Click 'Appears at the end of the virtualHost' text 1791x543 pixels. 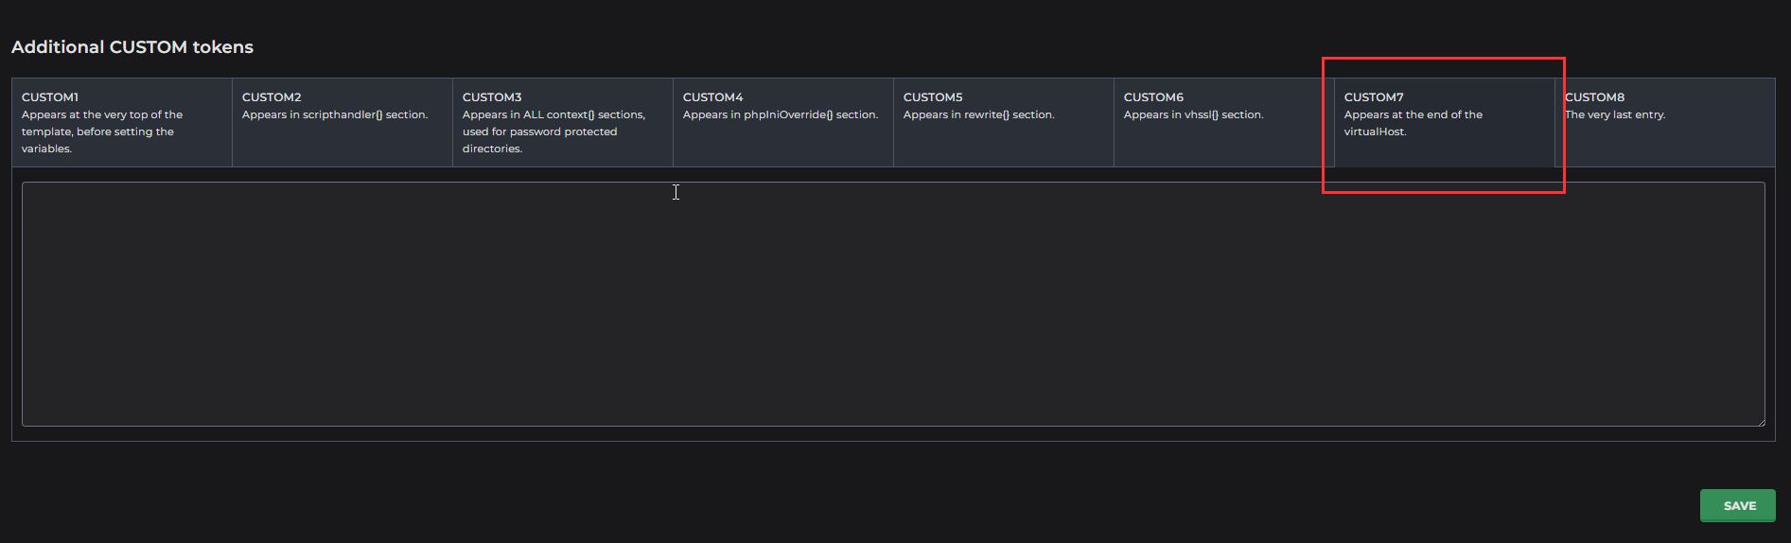[1413, 123]
